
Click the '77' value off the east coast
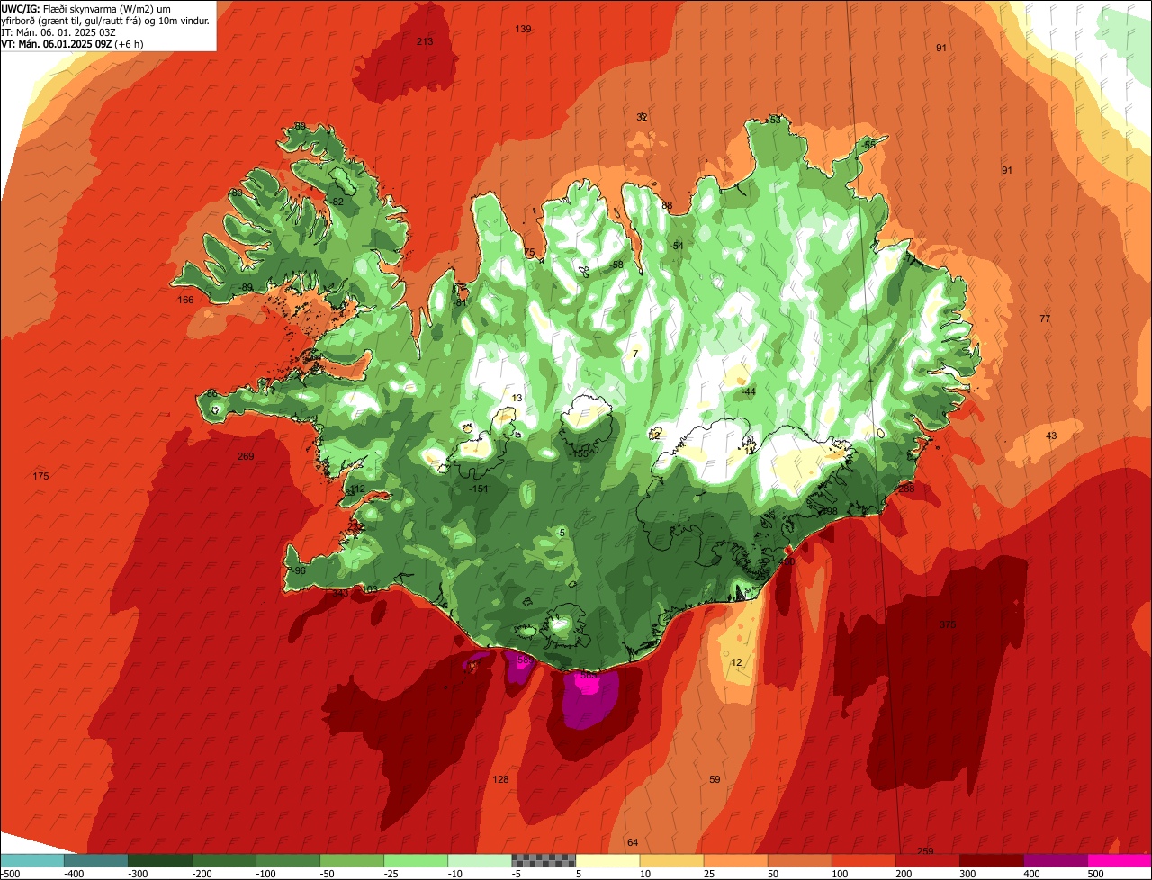click(x=1045, y=319)
